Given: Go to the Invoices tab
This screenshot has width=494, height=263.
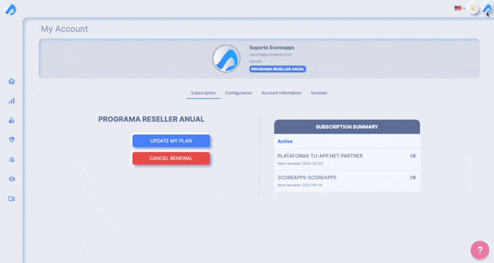Looking at the screenshot, I should pyautogui.click(x=319, y=93).
